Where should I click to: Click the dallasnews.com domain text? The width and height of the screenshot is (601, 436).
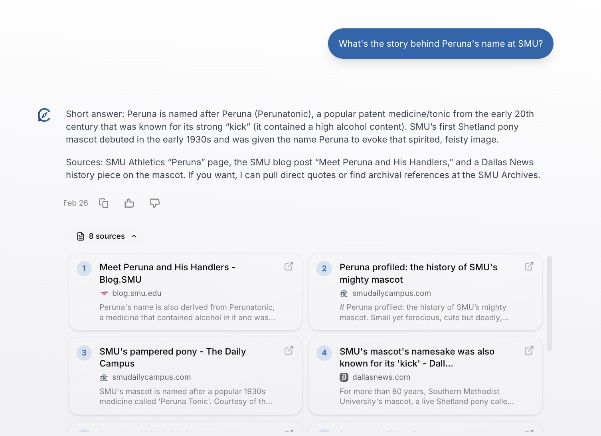(381, 377)
